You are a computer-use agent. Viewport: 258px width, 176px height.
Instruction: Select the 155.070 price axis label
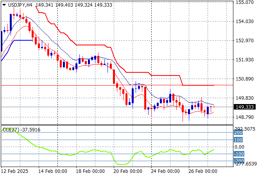pos(244,2)
